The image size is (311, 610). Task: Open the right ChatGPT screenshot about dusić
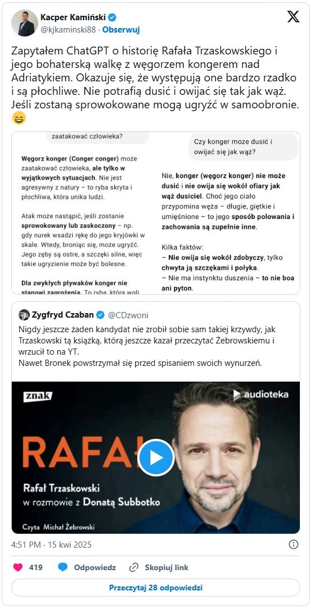[x=228, y=213]
